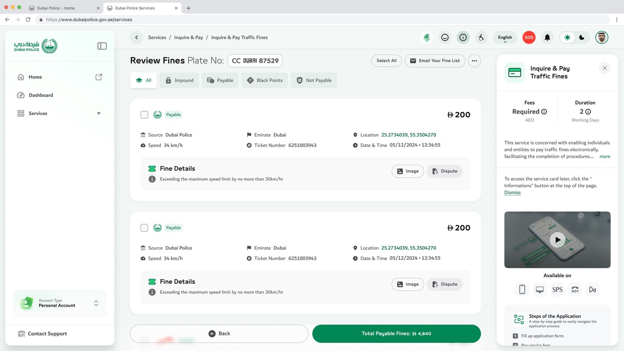Close the Inquire & Pay Traffic Fines panel
This screenshot has height=351, width=624.
pos(604,68)
